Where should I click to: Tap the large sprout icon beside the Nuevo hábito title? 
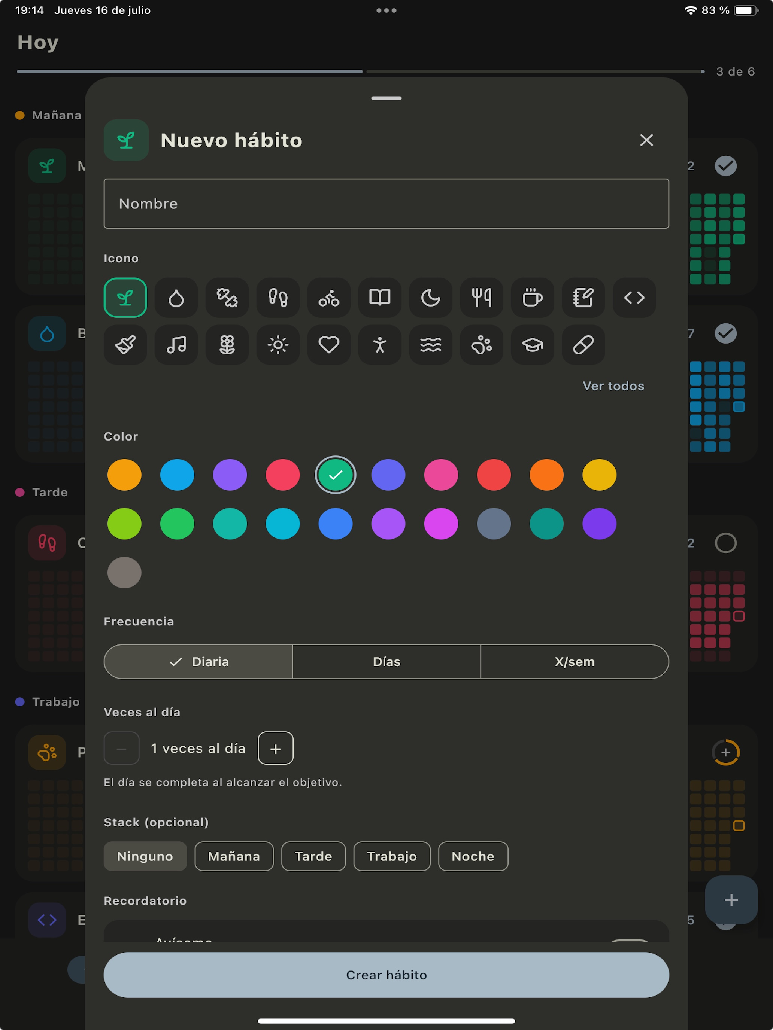126,140
